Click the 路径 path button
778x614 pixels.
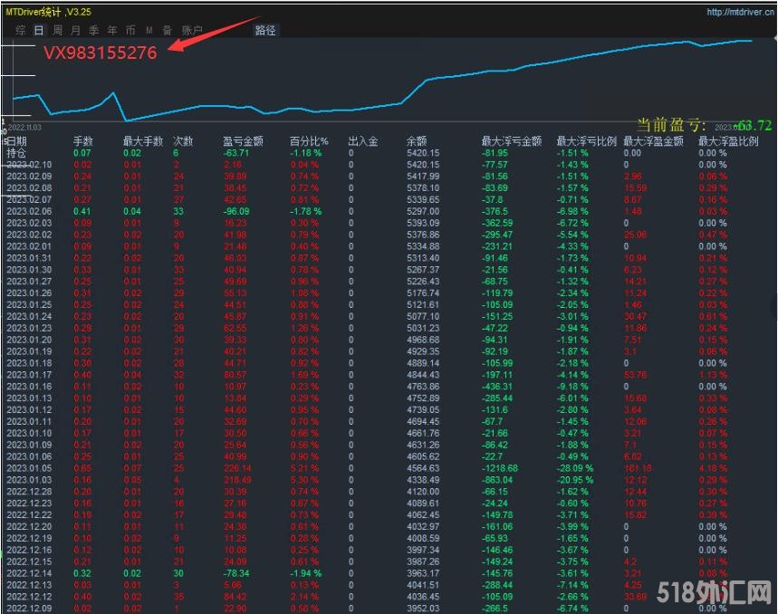coord(265,30)
